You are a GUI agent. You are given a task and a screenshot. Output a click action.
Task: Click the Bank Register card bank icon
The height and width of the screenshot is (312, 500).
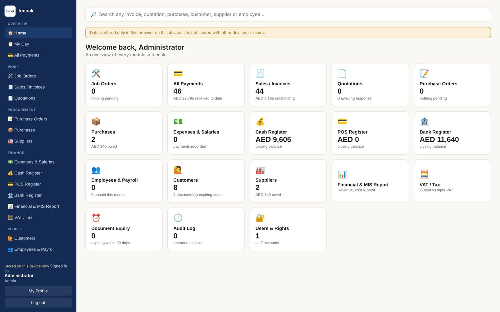[424, 122]
